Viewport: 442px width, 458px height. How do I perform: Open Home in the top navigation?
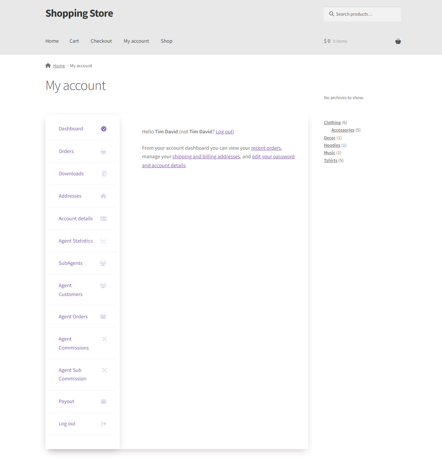pyautogui.click(x=52, y=41)
